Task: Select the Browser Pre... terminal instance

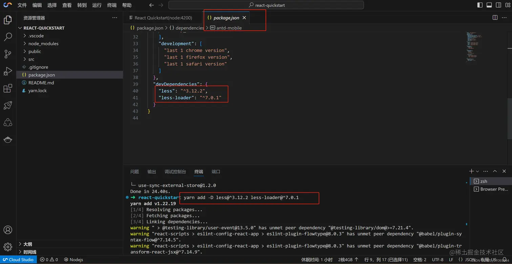Action: [490, 189]
